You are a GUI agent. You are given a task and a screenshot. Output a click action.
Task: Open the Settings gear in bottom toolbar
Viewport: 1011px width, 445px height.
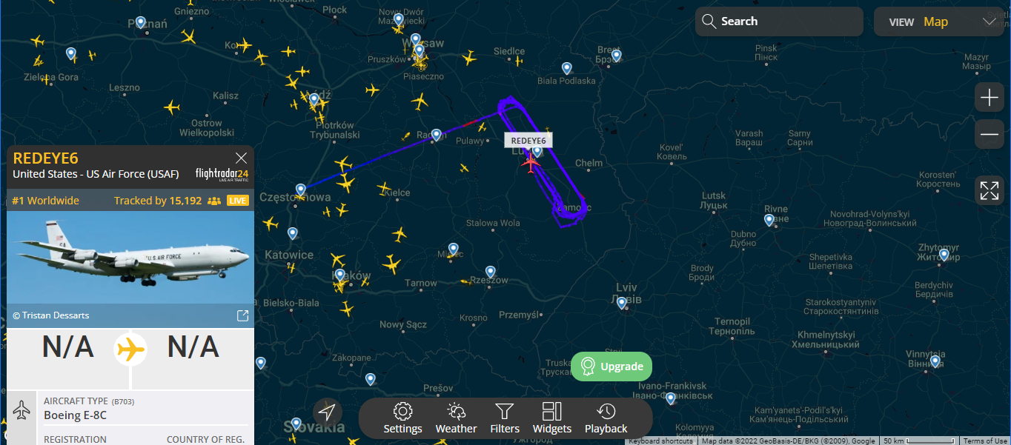(x=402, y=419)
